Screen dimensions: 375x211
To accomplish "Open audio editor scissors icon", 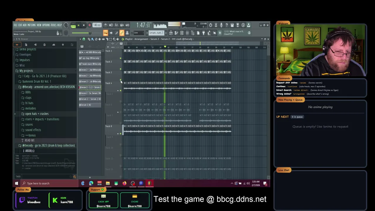I will click(x=216, y=25).
